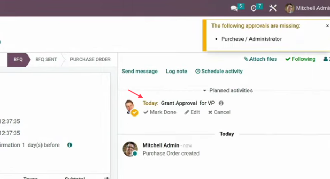Toggle the Following button
This screenshot has width=330, height=179.
(300, 59)
